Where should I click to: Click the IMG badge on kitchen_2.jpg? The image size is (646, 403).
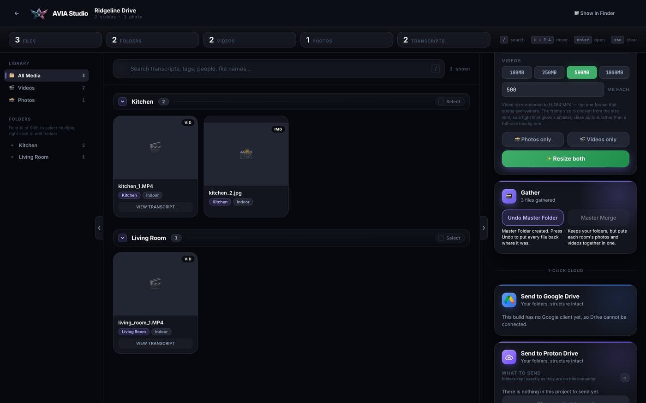278,129
